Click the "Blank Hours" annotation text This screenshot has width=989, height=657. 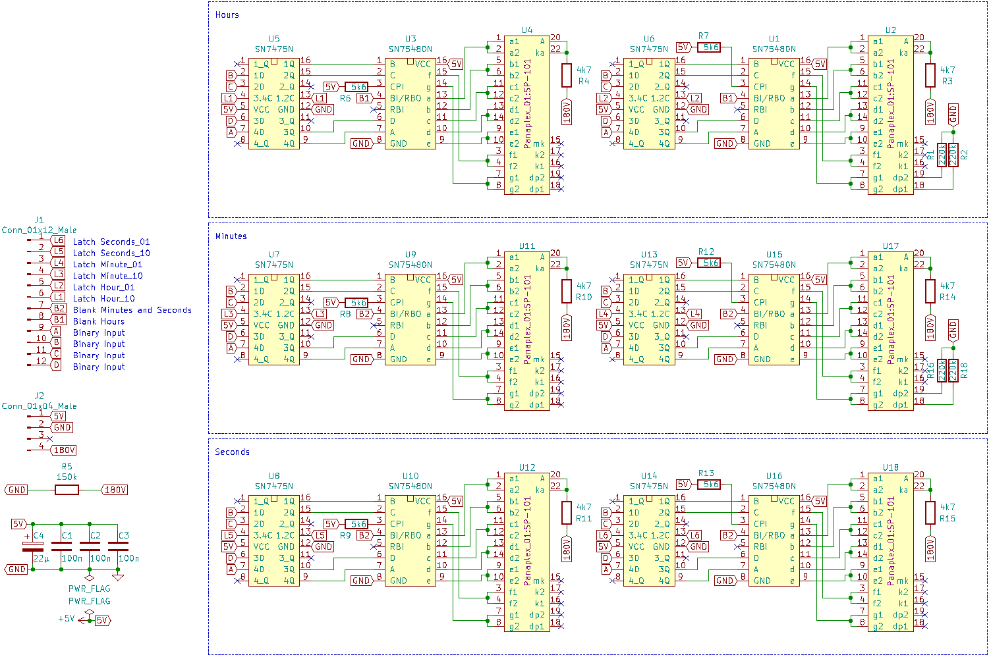(x=99, y=321)
